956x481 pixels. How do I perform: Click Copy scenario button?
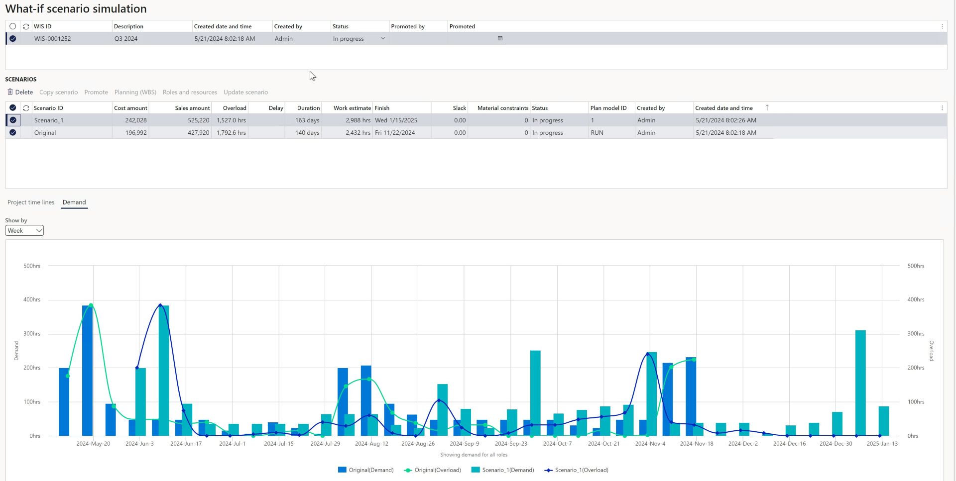[58, 92]
